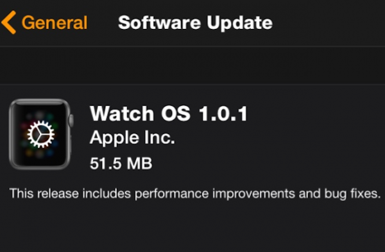Tap the orange back chevron arrow
This screenshot has height=252, width=385.
[8, 22]
